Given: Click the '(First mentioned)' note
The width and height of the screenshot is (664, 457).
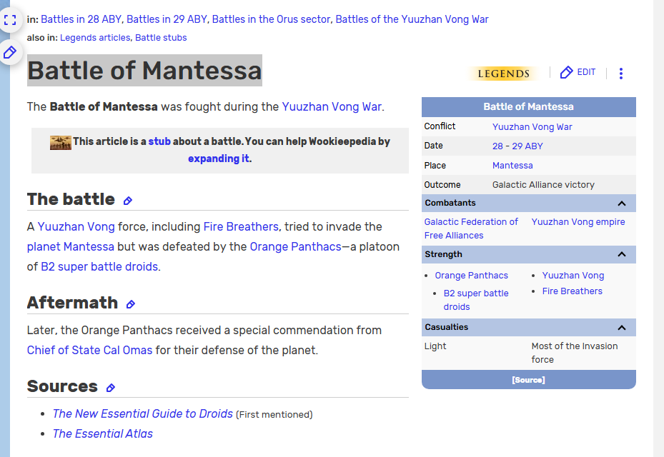Looking at the screenshot, I should pyautogui.click(x=274, y=415).
